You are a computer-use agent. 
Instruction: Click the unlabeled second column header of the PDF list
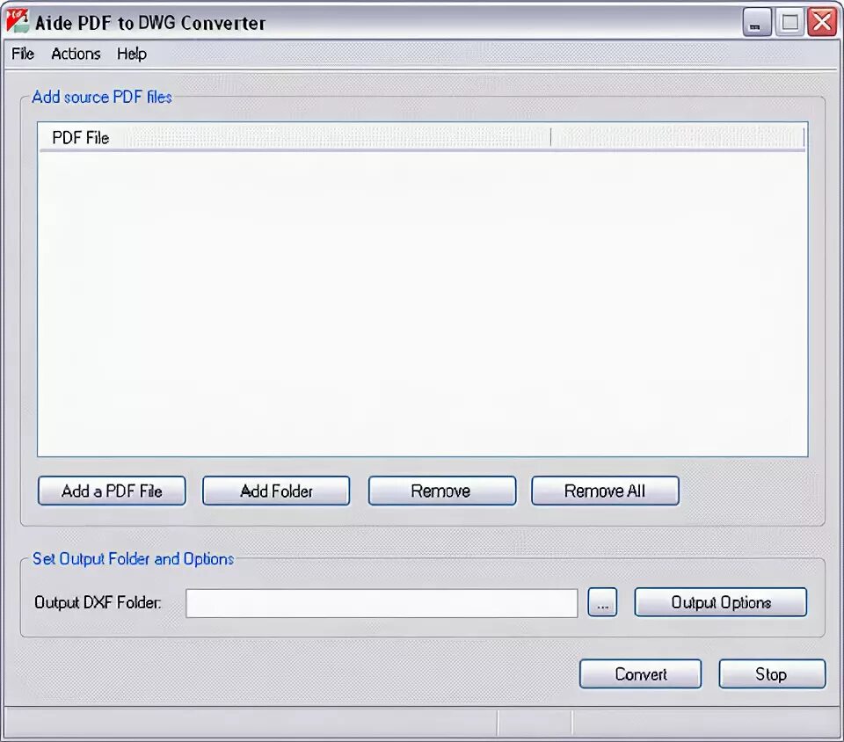[678, 138]
